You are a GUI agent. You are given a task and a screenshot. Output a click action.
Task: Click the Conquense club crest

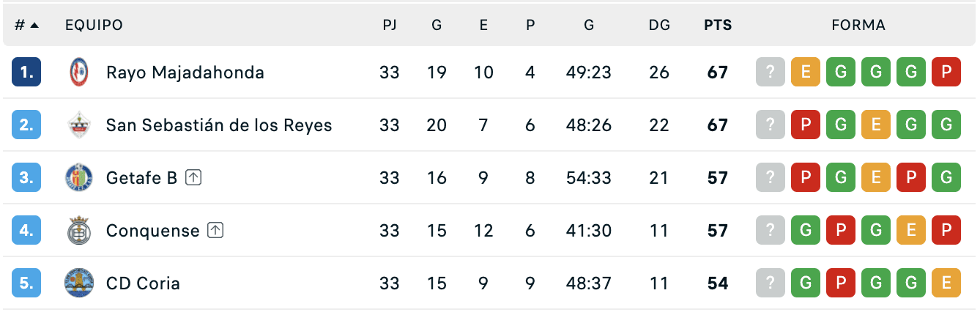(x=78, y=231)
